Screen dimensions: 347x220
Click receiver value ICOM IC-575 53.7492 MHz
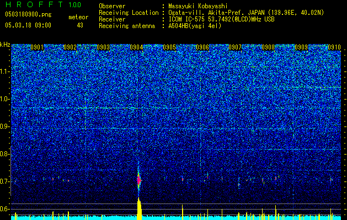221,19
